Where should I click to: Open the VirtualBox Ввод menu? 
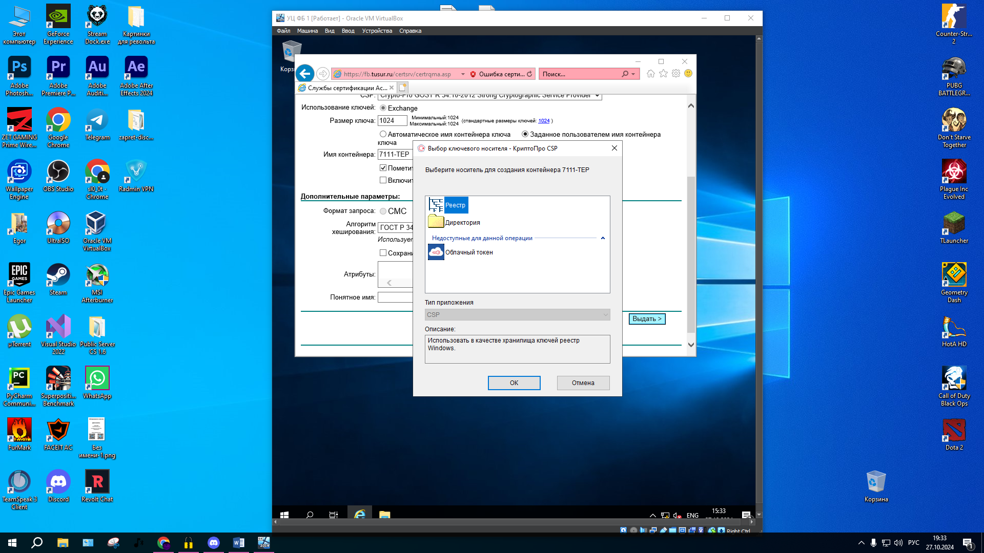[x=348, y=31]
